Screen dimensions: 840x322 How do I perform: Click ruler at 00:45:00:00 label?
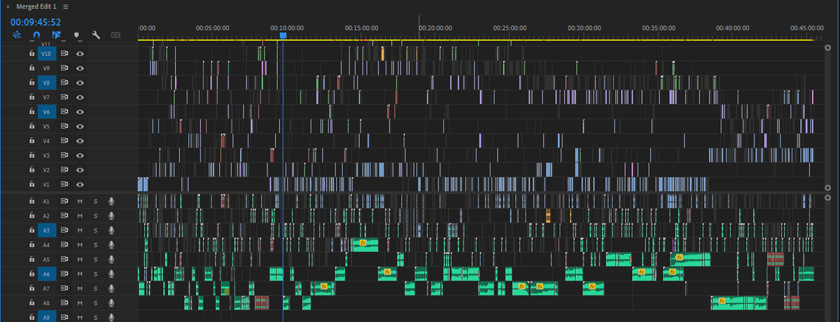tap(808, 27)
